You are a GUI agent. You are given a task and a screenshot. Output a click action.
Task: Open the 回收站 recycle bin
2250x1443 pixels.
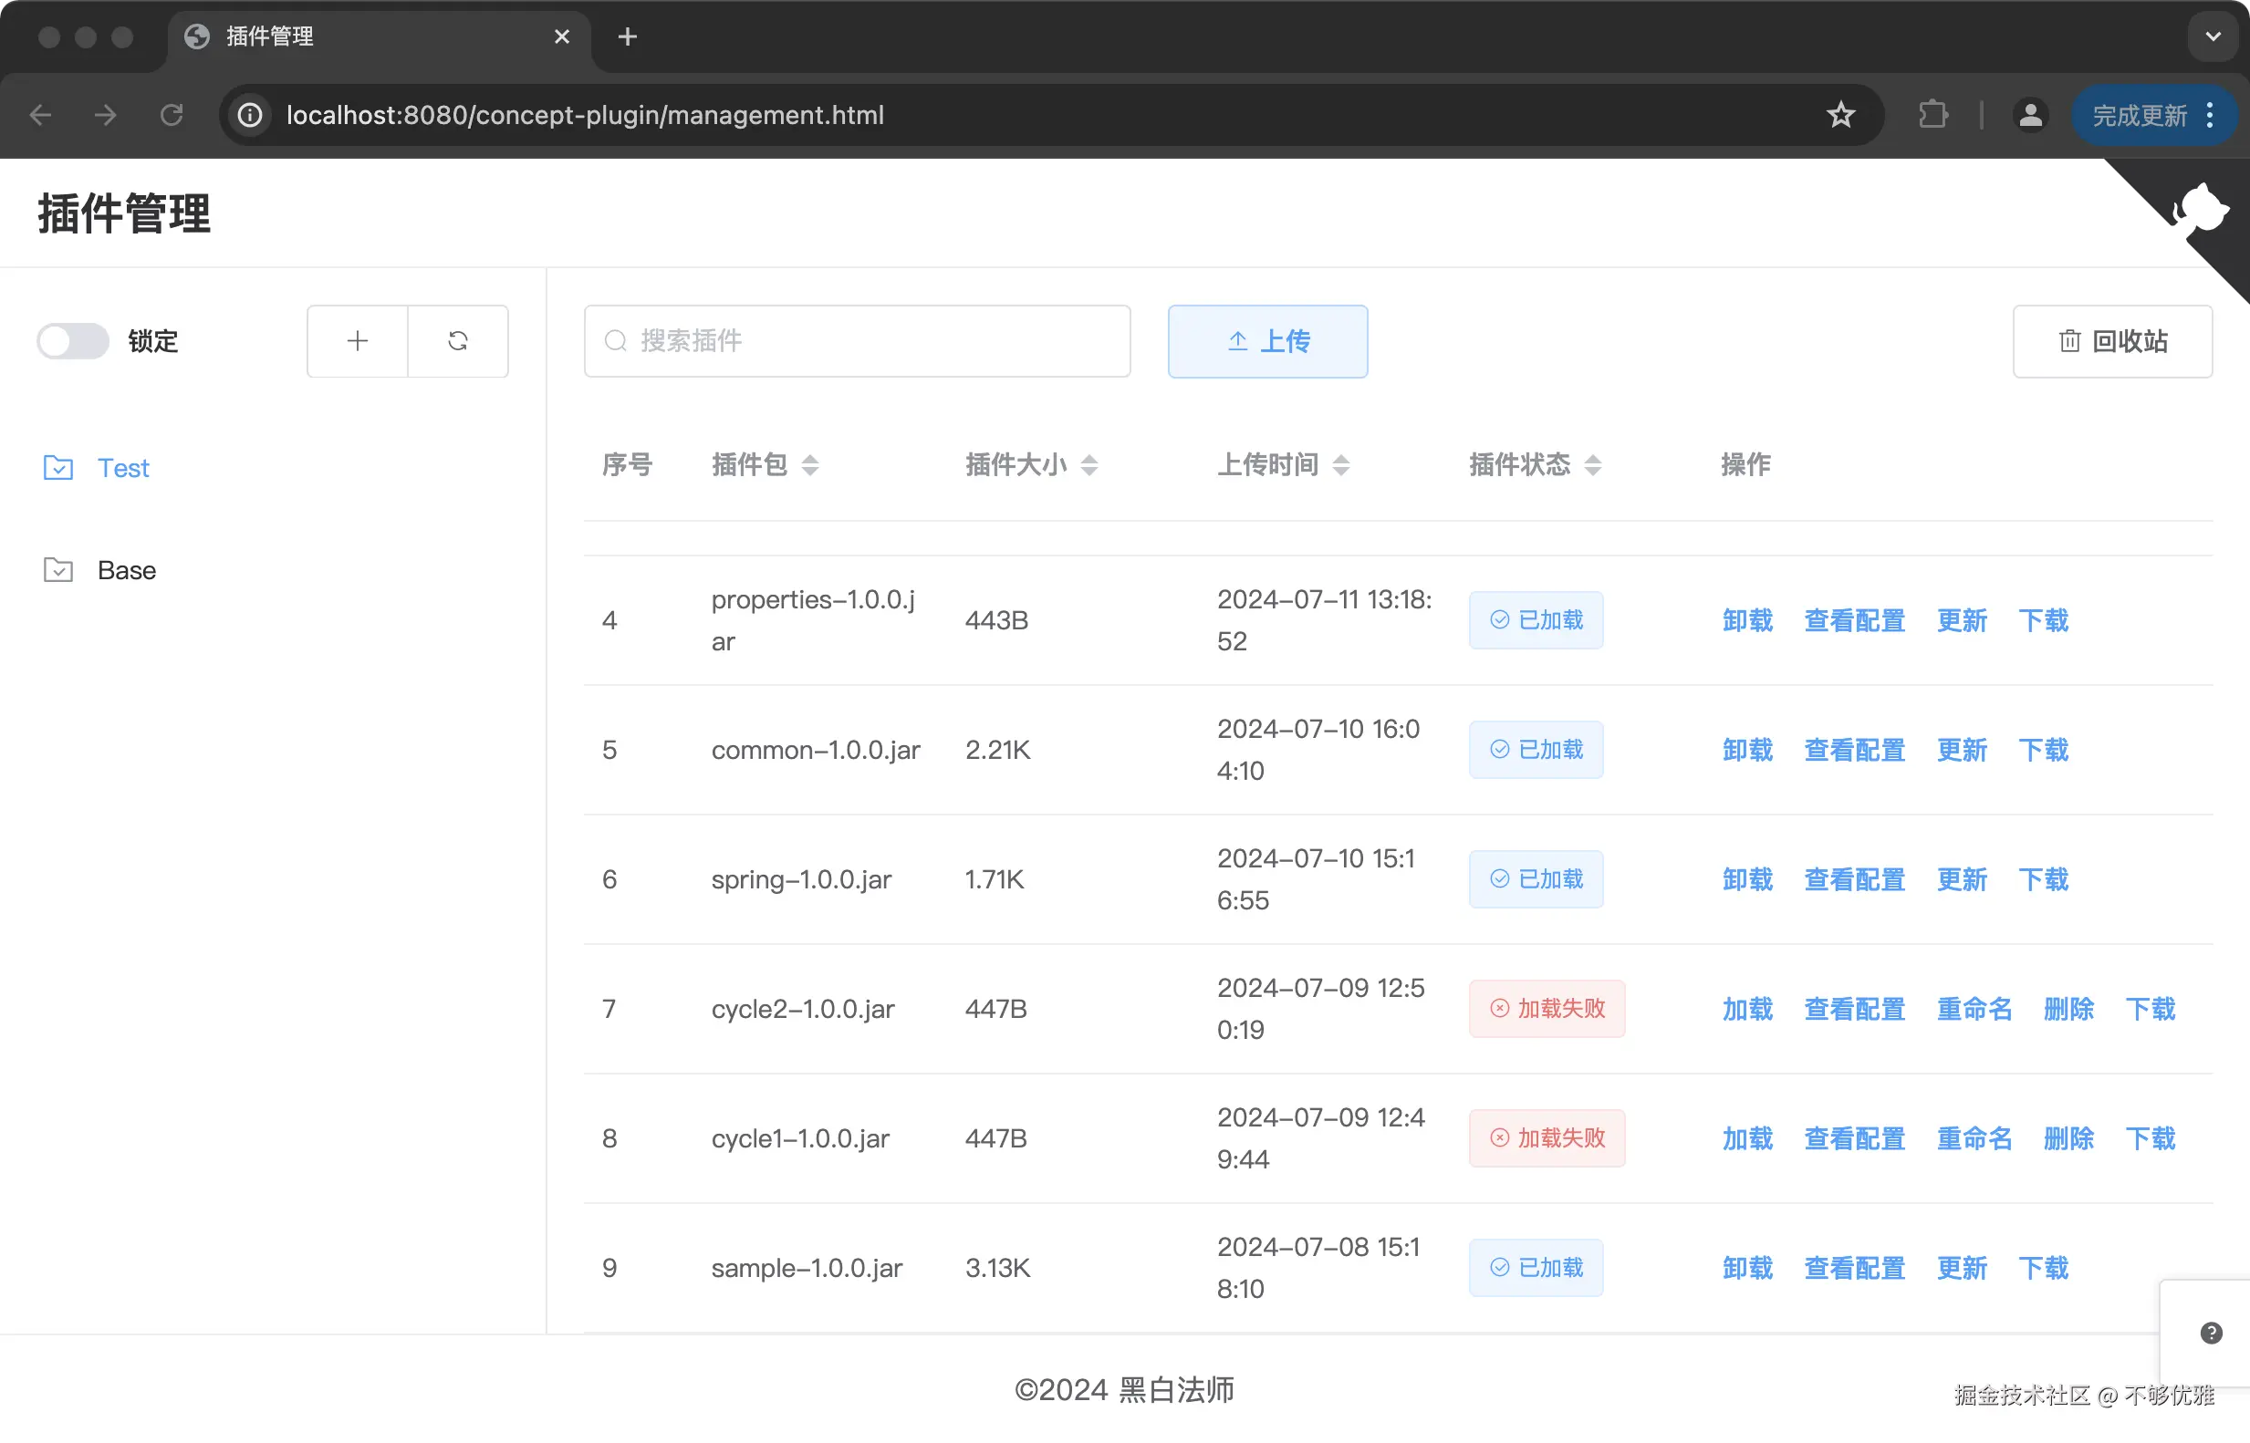tap(2112, 341)
